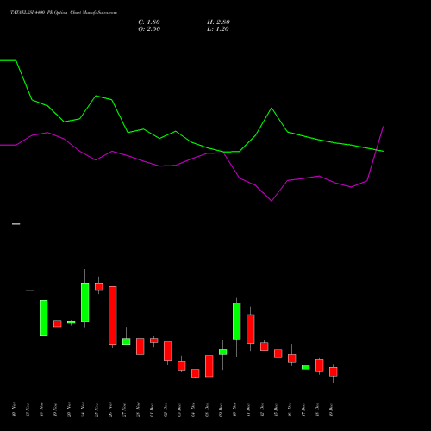431x431 pixels.
Task: Click the last red candle for 19 Dec
Action: [334, 372]
